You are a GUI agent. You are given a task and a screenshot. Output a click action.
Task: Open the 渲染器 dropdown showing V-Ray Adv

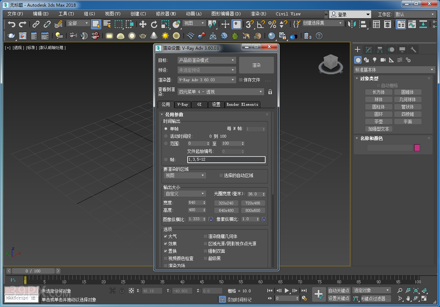tap(206, 79)
